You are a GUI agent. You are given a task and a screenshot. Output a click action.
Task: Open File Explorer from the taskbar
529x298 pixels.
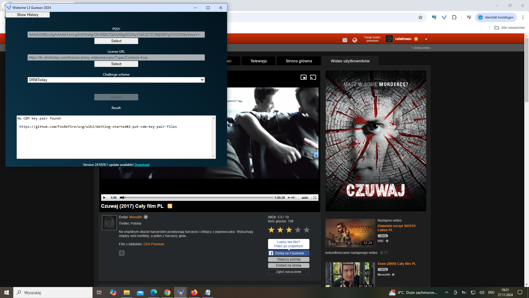point(126,292)
